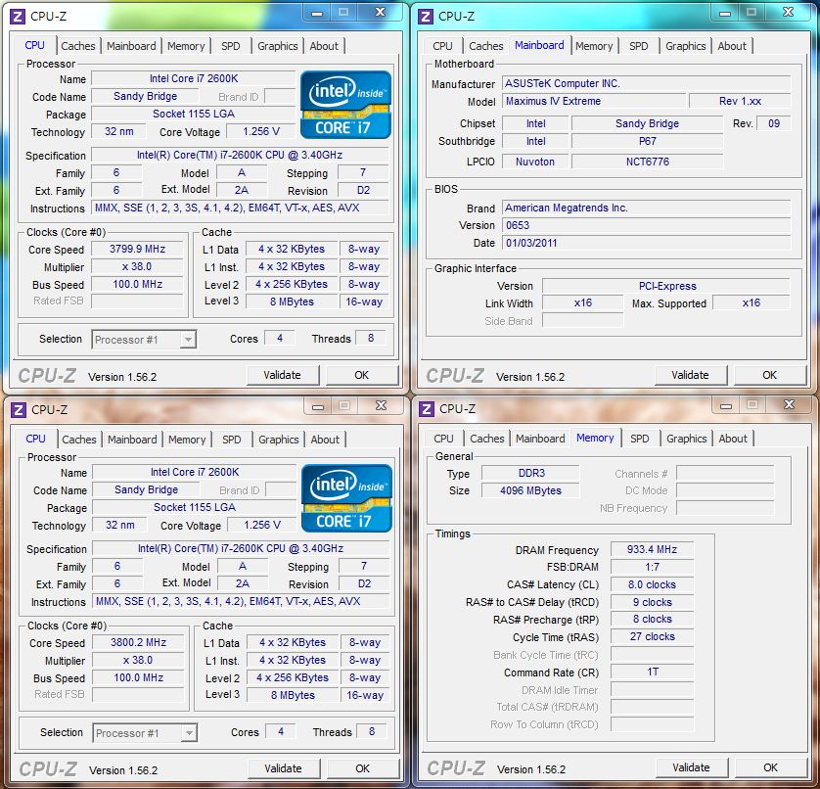Viewport: 820px width, 789px height.
Task: Click CPU-Z title icon of top-left window
Action: pos(18,17)
